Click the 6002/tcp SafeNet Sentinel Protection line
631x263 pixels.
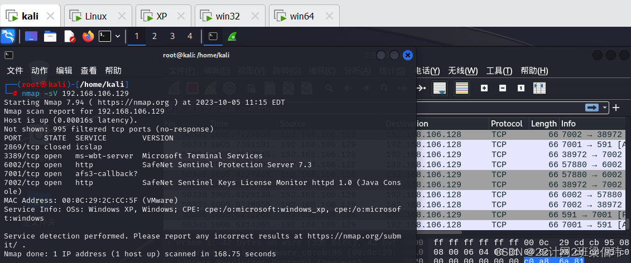(x=158, y=164)
